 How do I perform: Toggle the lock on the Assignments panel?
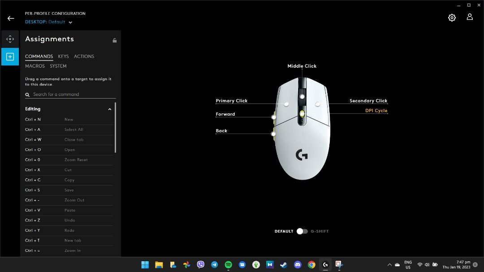115,40
